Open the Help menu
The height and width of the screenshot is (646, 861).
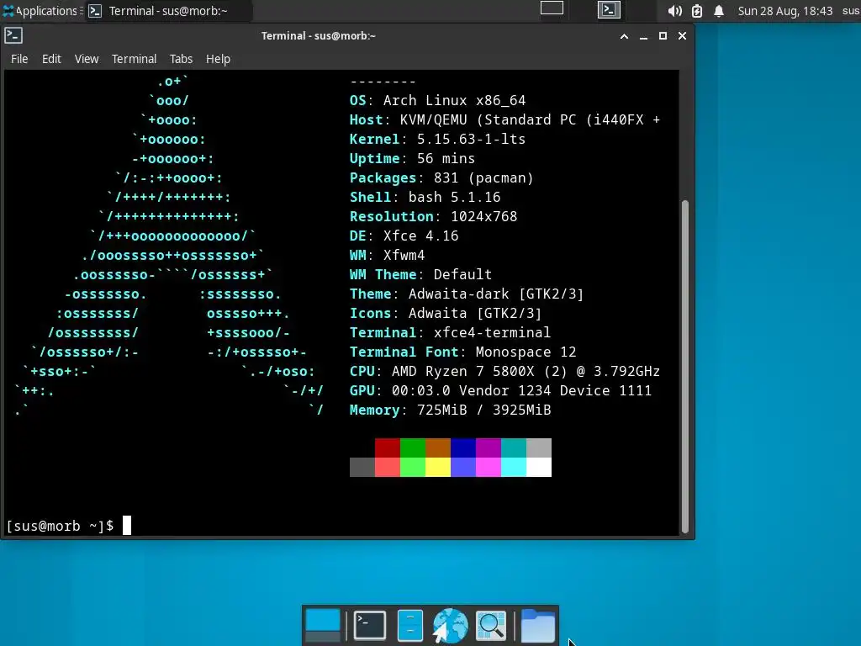[x=218, y=59]
